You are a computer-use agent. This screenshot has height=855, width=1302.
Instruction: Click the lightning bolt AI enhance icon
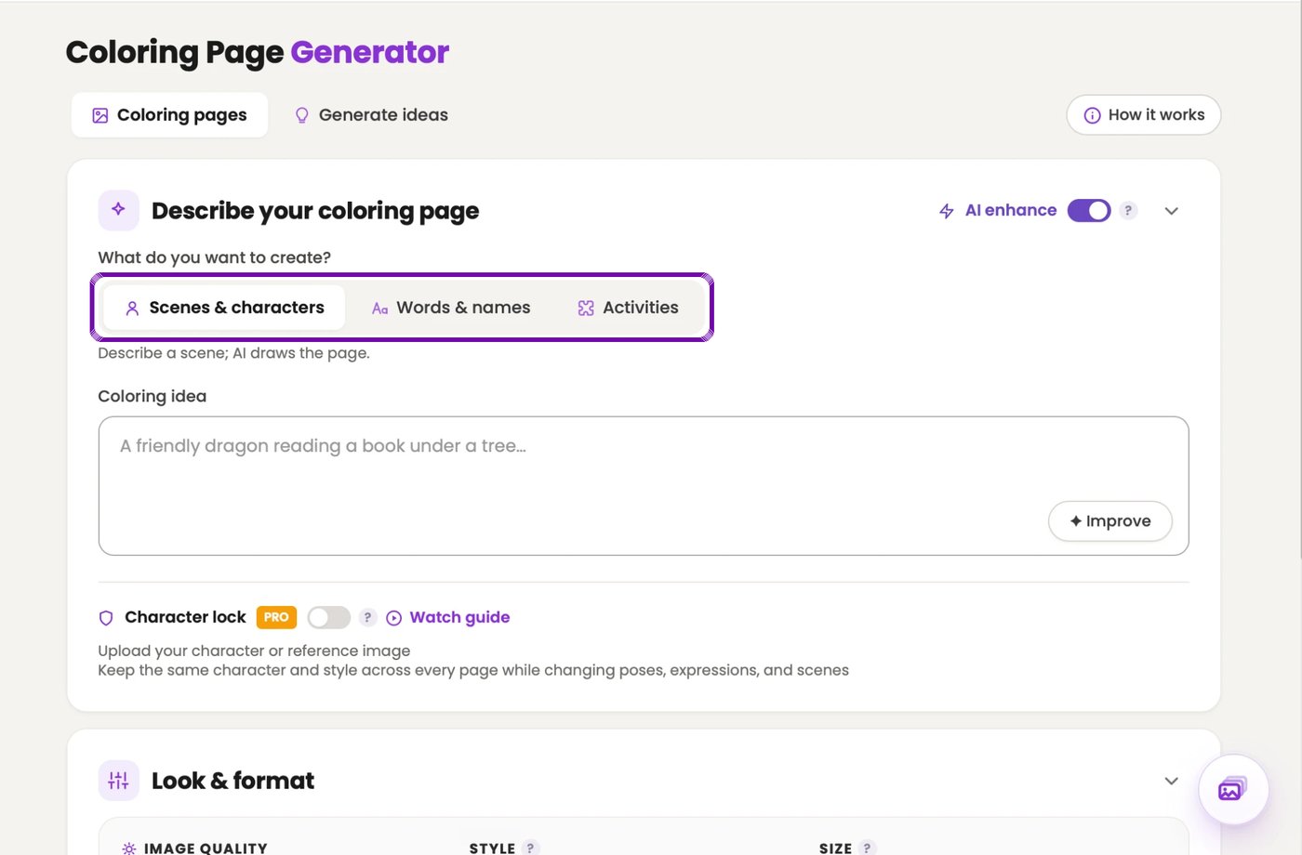click(947, 211)
